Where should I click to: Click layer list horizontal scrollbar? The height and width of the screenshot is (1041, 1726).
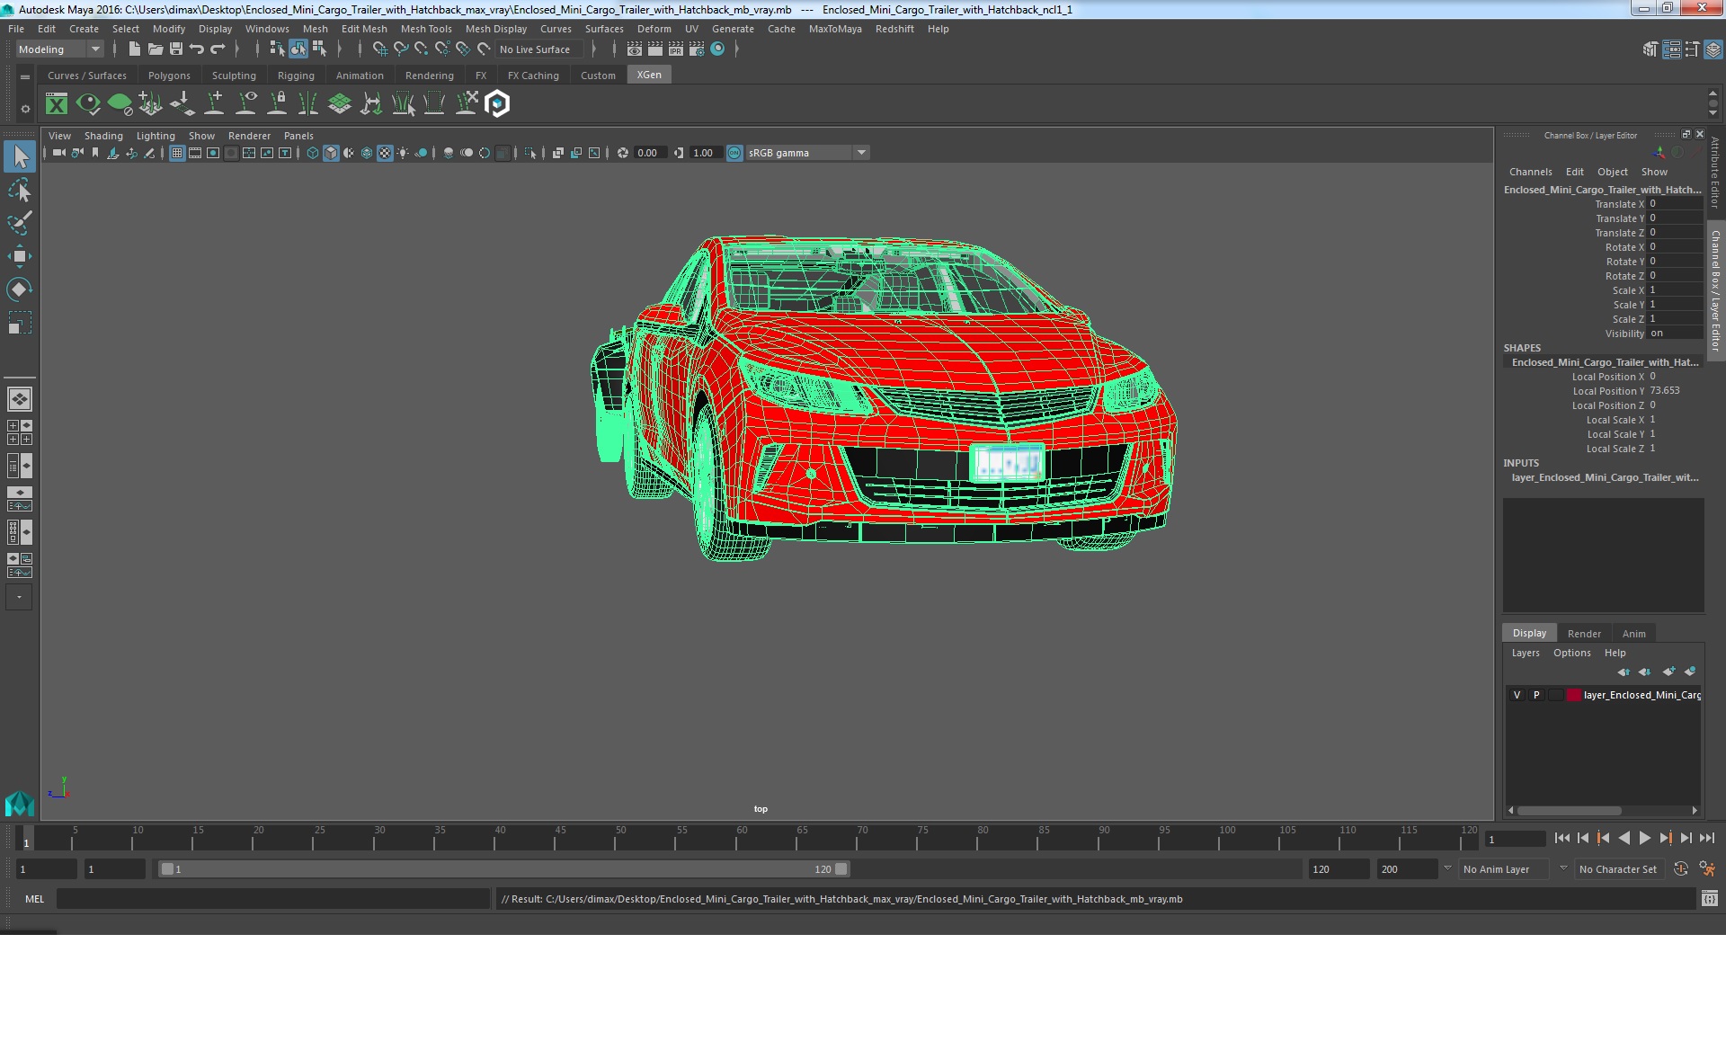click(1569, 810)
